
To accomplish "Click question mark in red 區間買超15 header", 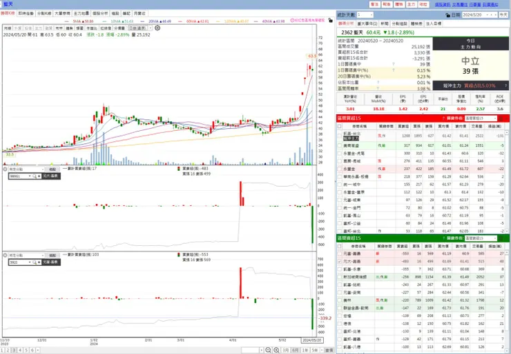I will click(x=443, y=118).
